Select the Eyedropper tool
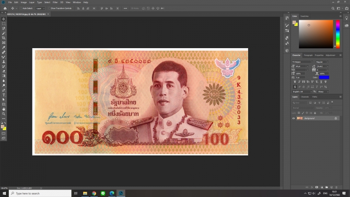This screenshot has height=197, width=350. click(3, 47)
